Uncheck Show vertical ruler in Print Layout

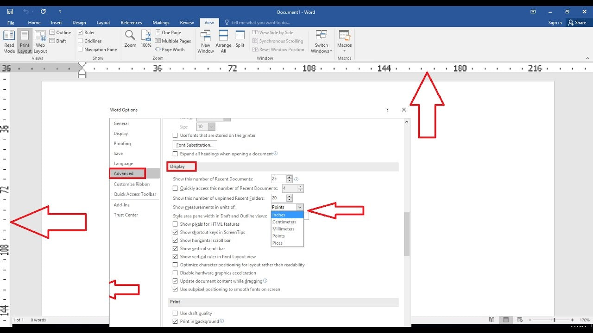(175, 257)
